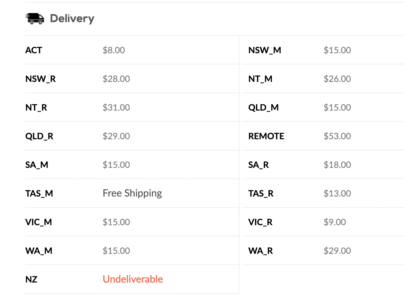Click Free Shipping text for TAS_M

(132, 193)
